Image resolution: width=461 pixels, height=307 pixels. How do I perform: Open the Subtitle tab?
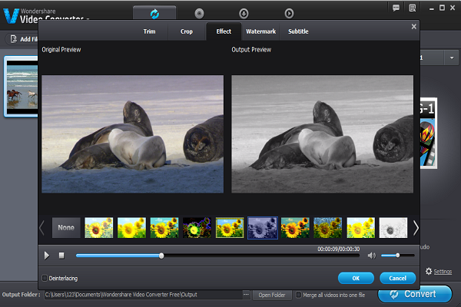coord(299,31)
